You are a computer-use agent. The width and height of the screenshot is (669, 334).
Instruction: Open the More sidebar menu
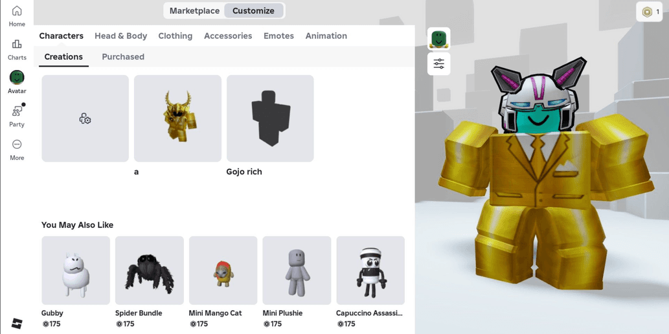(x=17, y=150)
